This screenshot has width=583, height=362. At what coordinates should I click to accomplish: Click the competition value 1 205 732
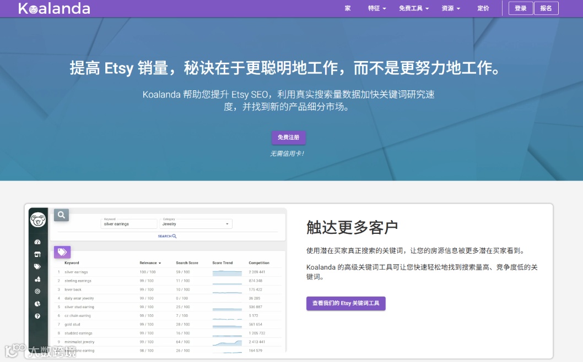coord(257,333)
